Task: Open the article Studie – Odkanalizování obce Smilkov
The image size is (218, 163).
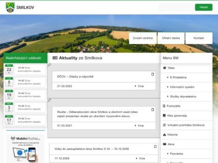Action: pos(97,114)
